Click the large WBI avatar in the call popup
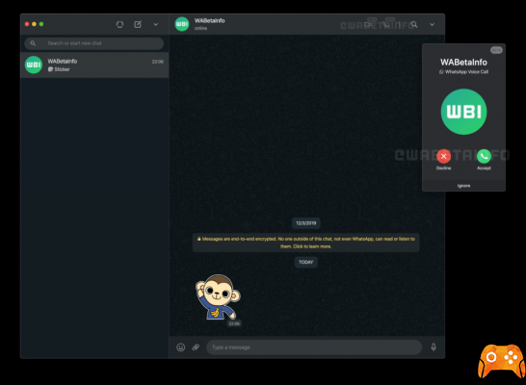The height and width of the screenshot is (385, 526). point(463,112)
